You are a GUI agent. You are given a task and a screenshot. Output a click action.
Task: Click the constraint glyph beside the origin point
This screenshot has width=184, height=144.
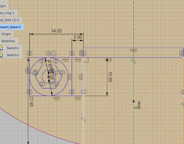click(138, 105)
